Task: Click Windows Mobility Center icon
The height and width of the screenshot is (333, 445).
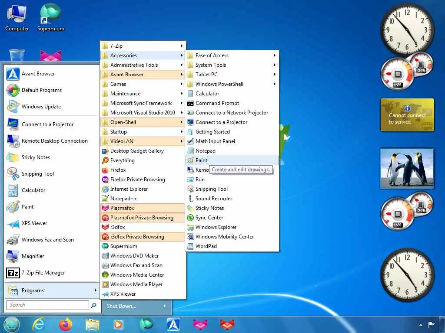Action: (190, 236)
